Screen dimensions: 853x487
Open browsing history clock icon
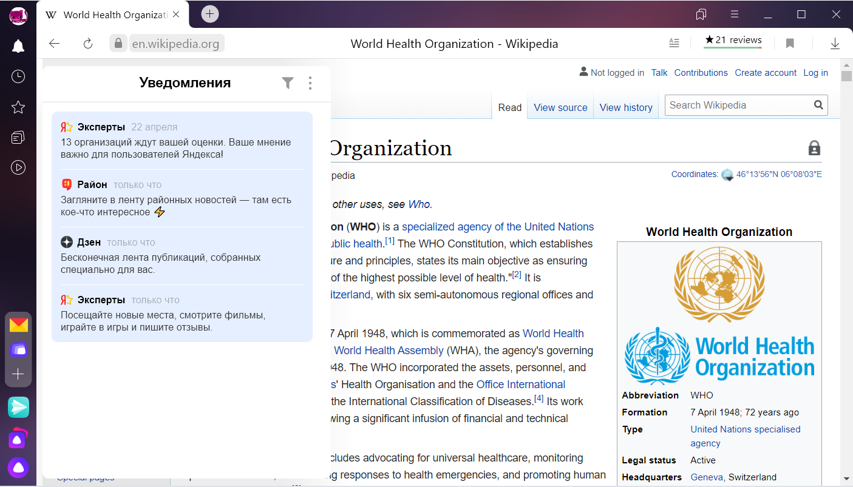18,76
